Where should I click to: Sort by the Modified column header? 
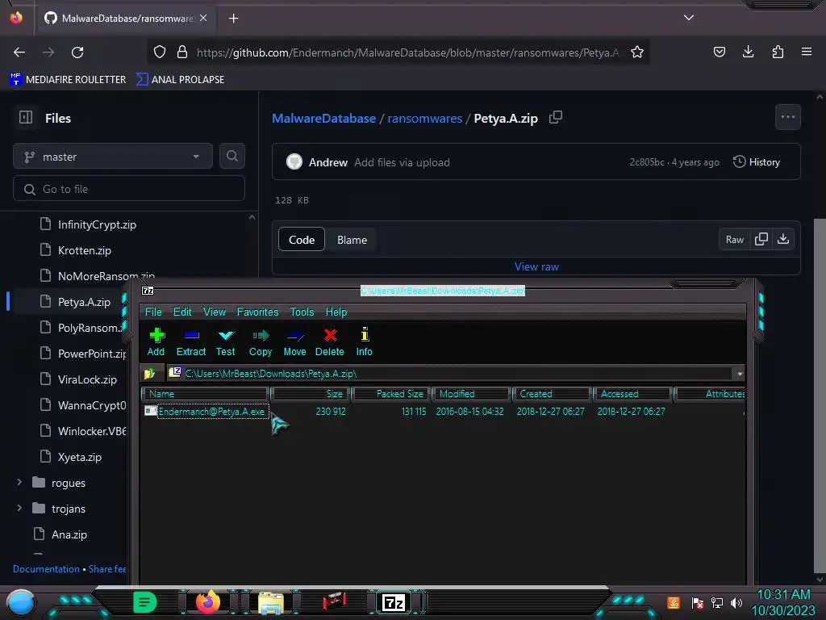coord(471,394)
